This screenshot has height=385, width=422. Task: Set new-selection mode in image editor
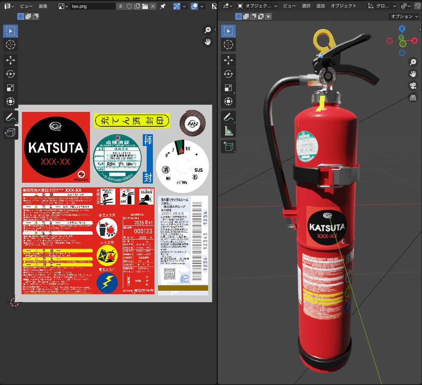pos(21,16)
